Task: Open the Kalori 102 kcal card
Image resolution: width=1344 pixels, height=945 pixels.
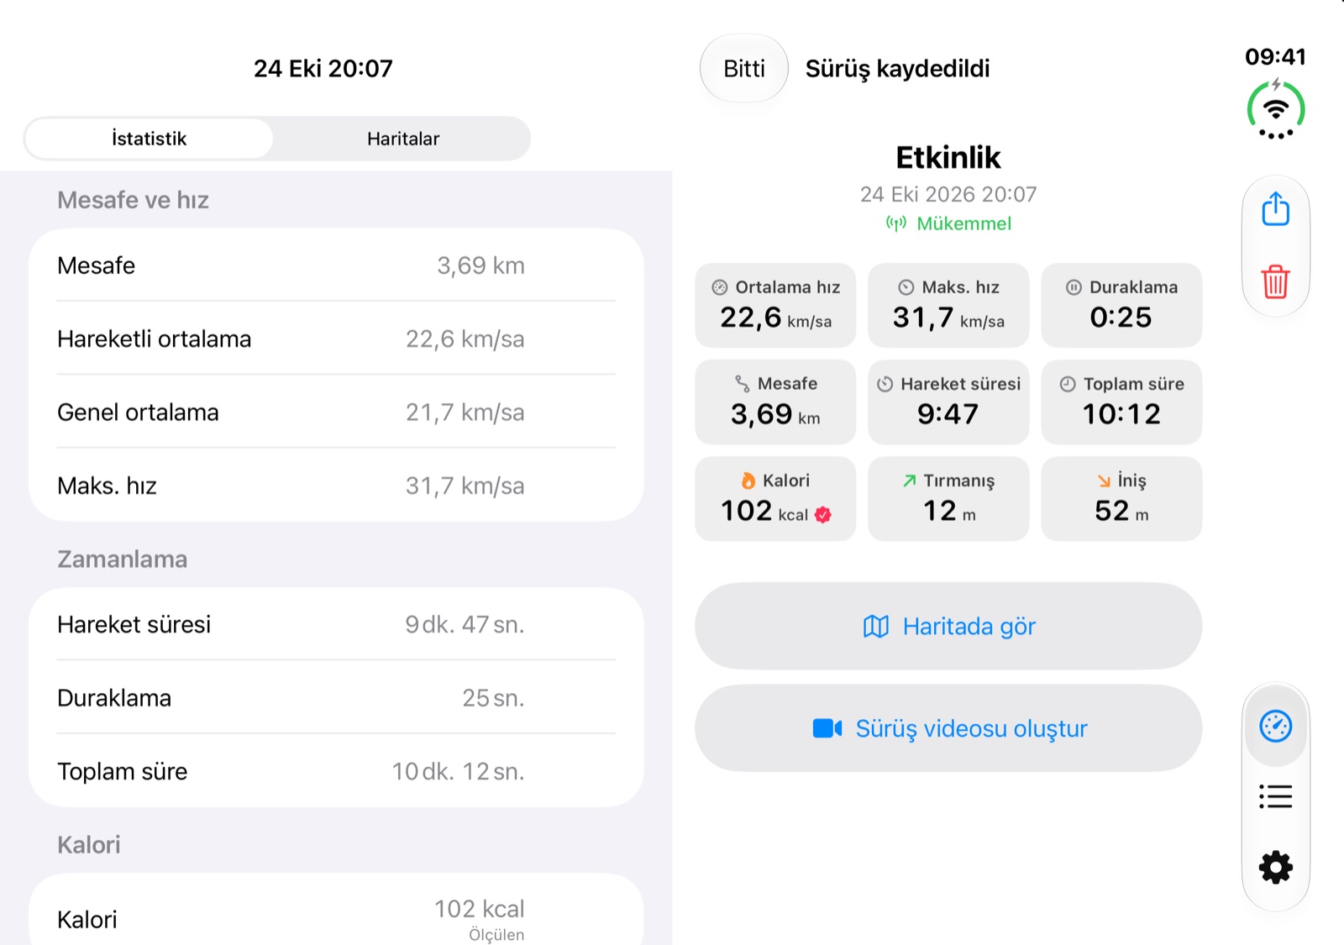Action: pos(775,498)
